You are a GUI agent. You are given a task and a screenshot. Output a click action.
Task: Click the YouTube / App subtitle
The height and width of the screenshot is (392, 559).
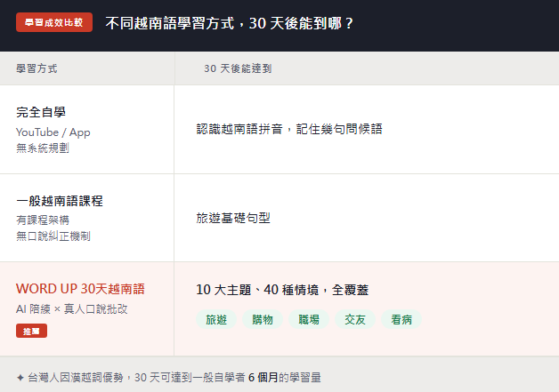pos(53,132)
